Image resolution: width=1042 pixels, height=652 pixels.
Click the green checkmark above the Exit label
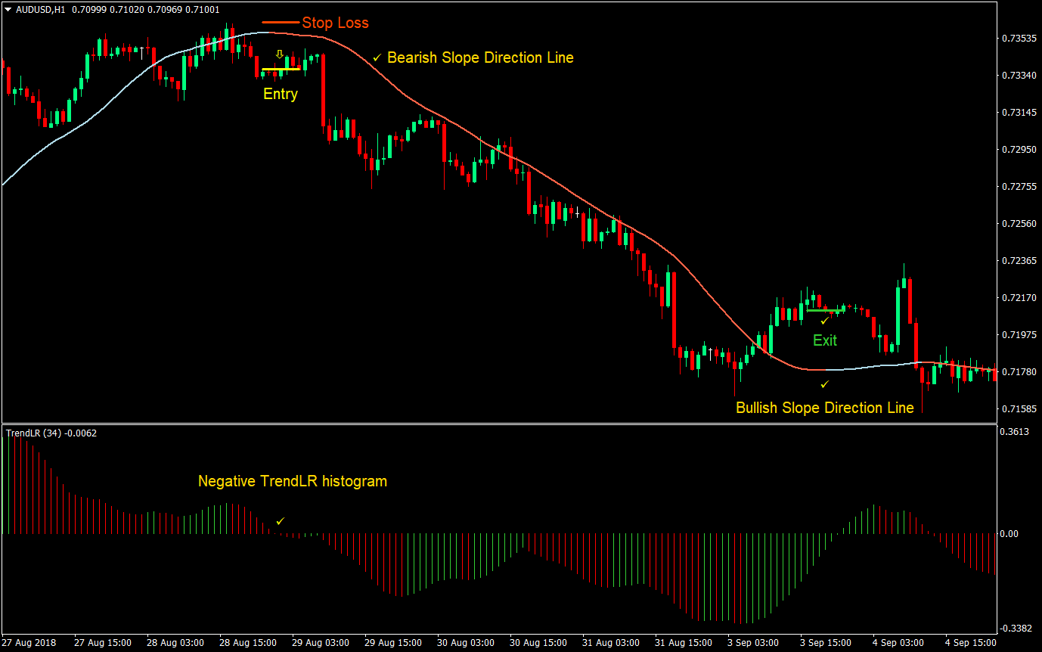[x=825, y=321]
